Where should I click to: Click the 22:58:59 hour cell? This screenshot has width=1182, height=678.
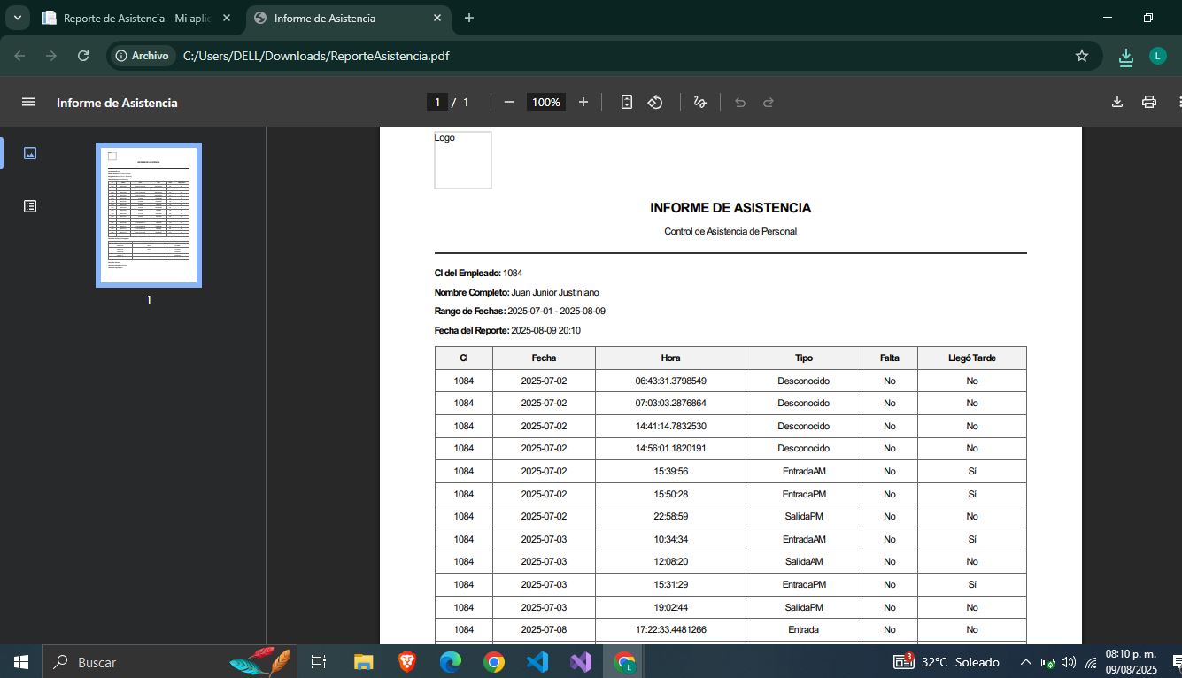[670, 516]
